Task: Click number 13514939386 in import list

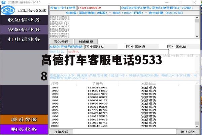Action: click(x=59, y=17)
